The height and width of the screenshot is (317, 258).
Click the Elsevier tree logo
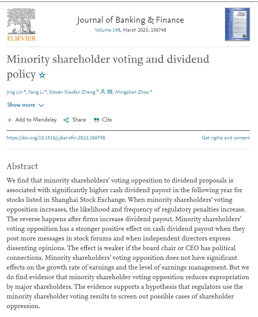[21, 22]
